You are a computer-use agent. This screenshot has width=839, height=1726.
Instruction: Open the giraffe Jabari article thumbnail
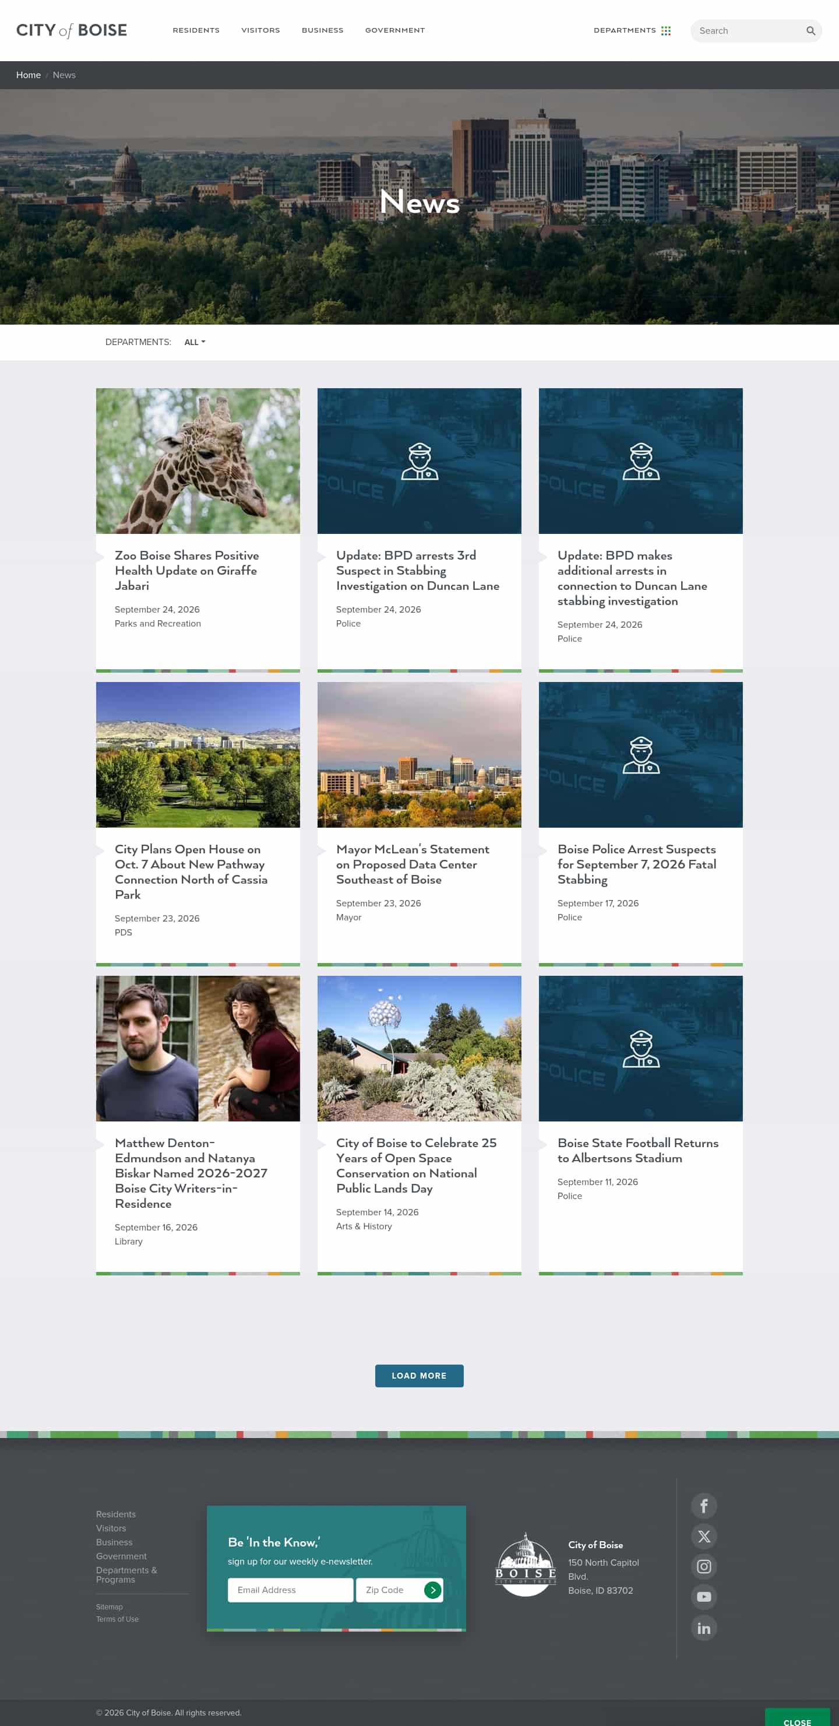198,461
